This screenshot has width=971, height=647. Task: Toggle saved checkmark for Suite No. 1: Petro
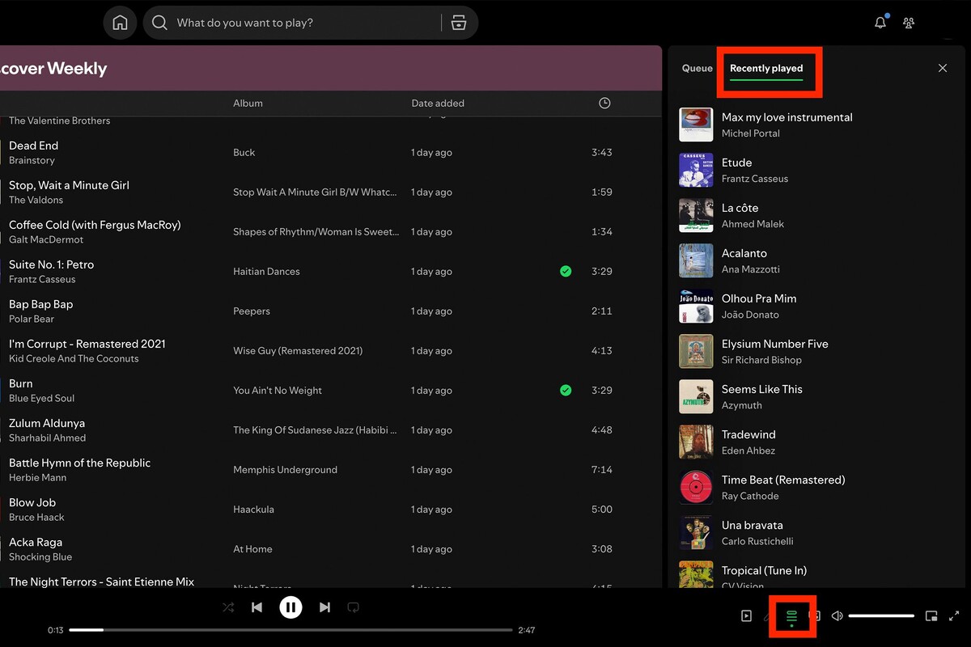566,272
